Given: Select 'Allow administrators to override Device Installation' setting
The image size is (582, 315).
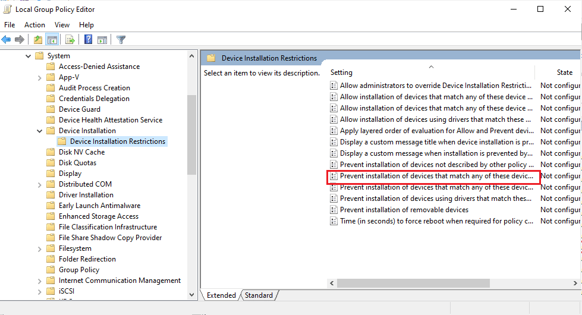Looking at the screenshot, I should pos(436,86).
